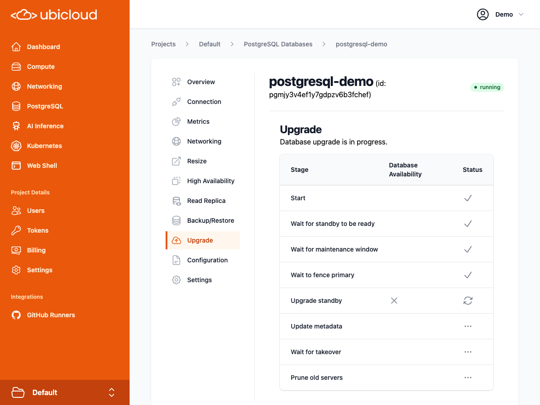Click the pending dots for Prune old servers
The image size is (540, 405).
pos(468,378)
